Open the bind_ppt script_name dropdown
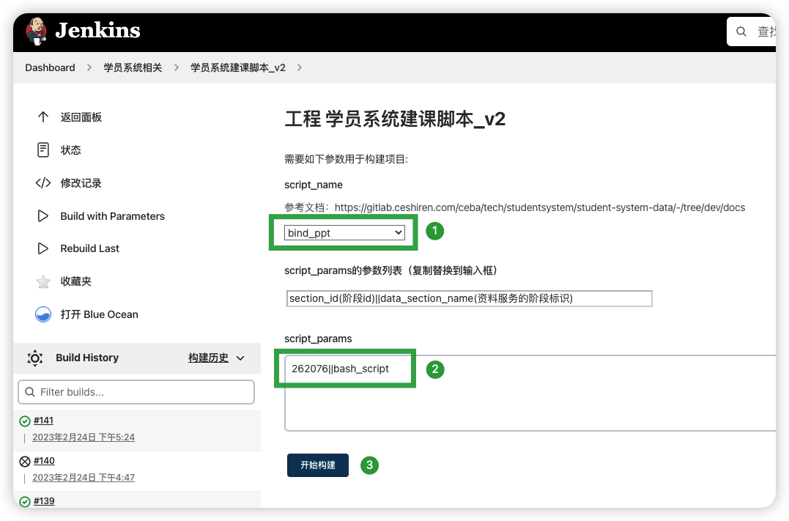This screenshot has width=789, height=521. pos(345,233)
